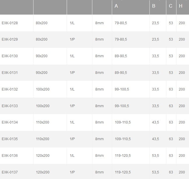189x179 pixels.
Task: Click the column C header
Action: (x=171, y=6)
